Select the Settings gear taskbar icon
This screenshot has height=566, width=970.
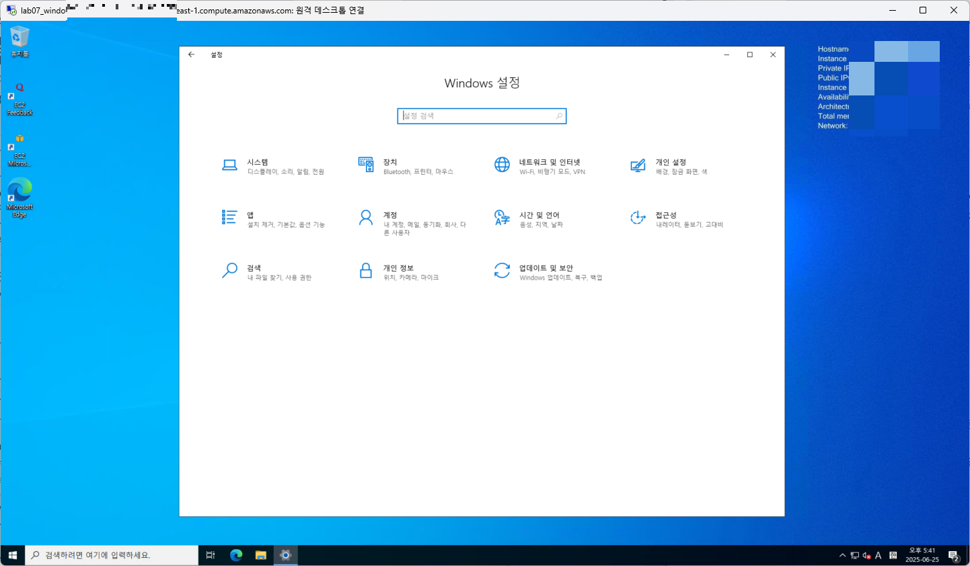286,555
